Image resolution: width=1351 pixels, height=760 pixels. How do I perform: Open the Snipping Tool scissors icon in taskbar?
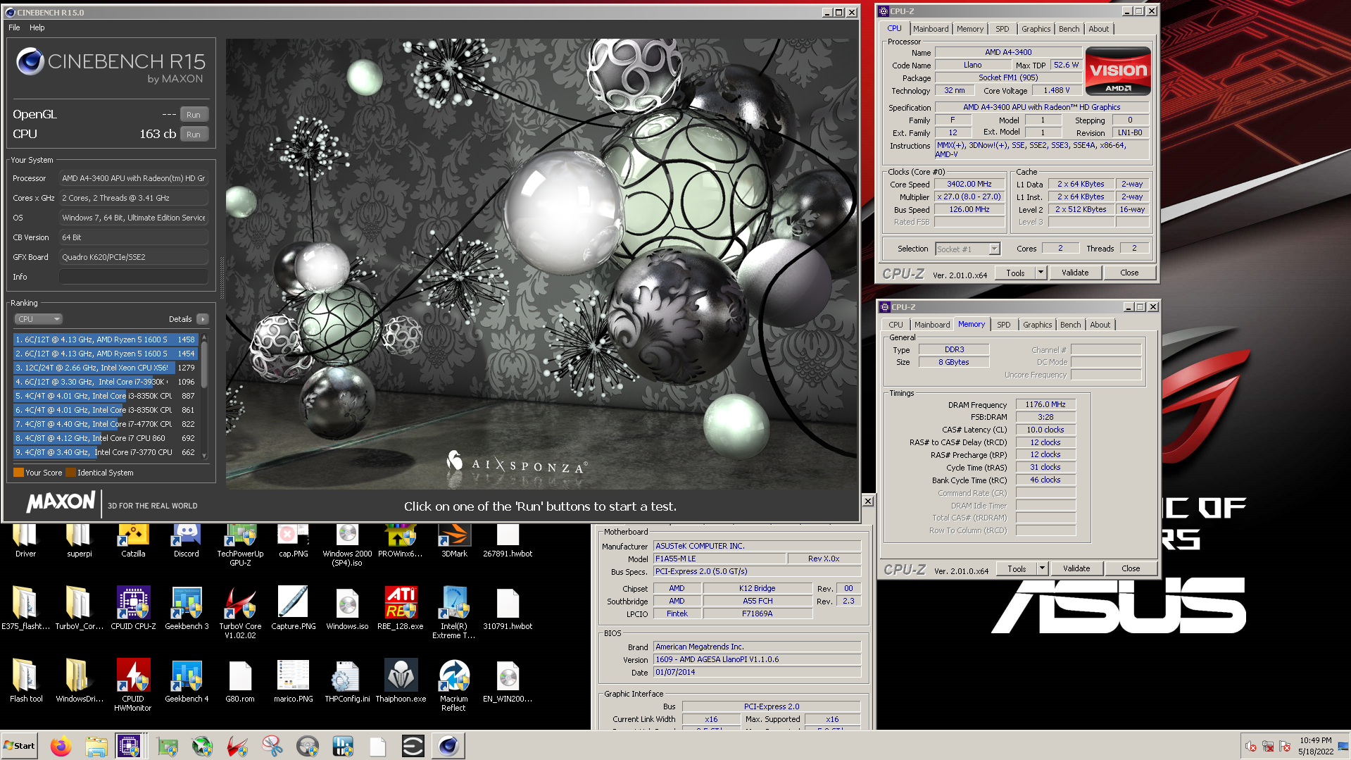coord(272,746)
